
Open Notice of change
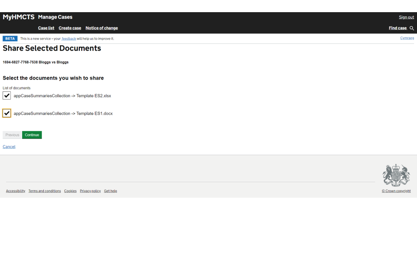coord(102,28)
